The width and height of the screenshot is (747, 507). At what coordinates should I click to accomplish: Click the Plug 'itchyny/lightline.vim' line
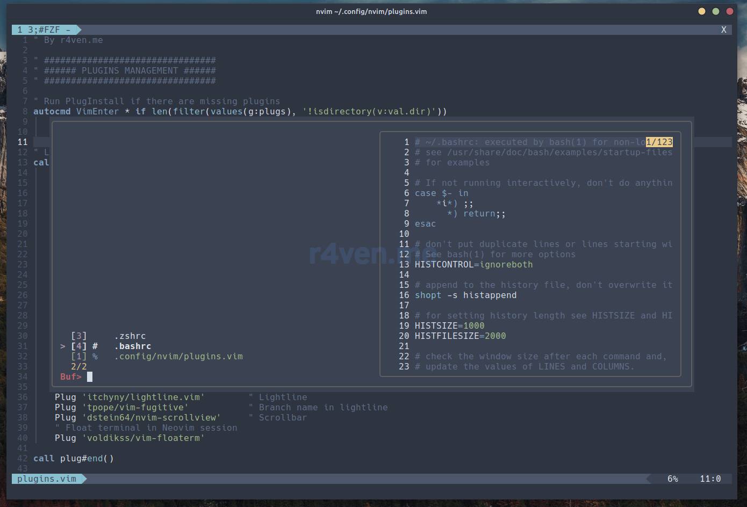click(130, 397)
